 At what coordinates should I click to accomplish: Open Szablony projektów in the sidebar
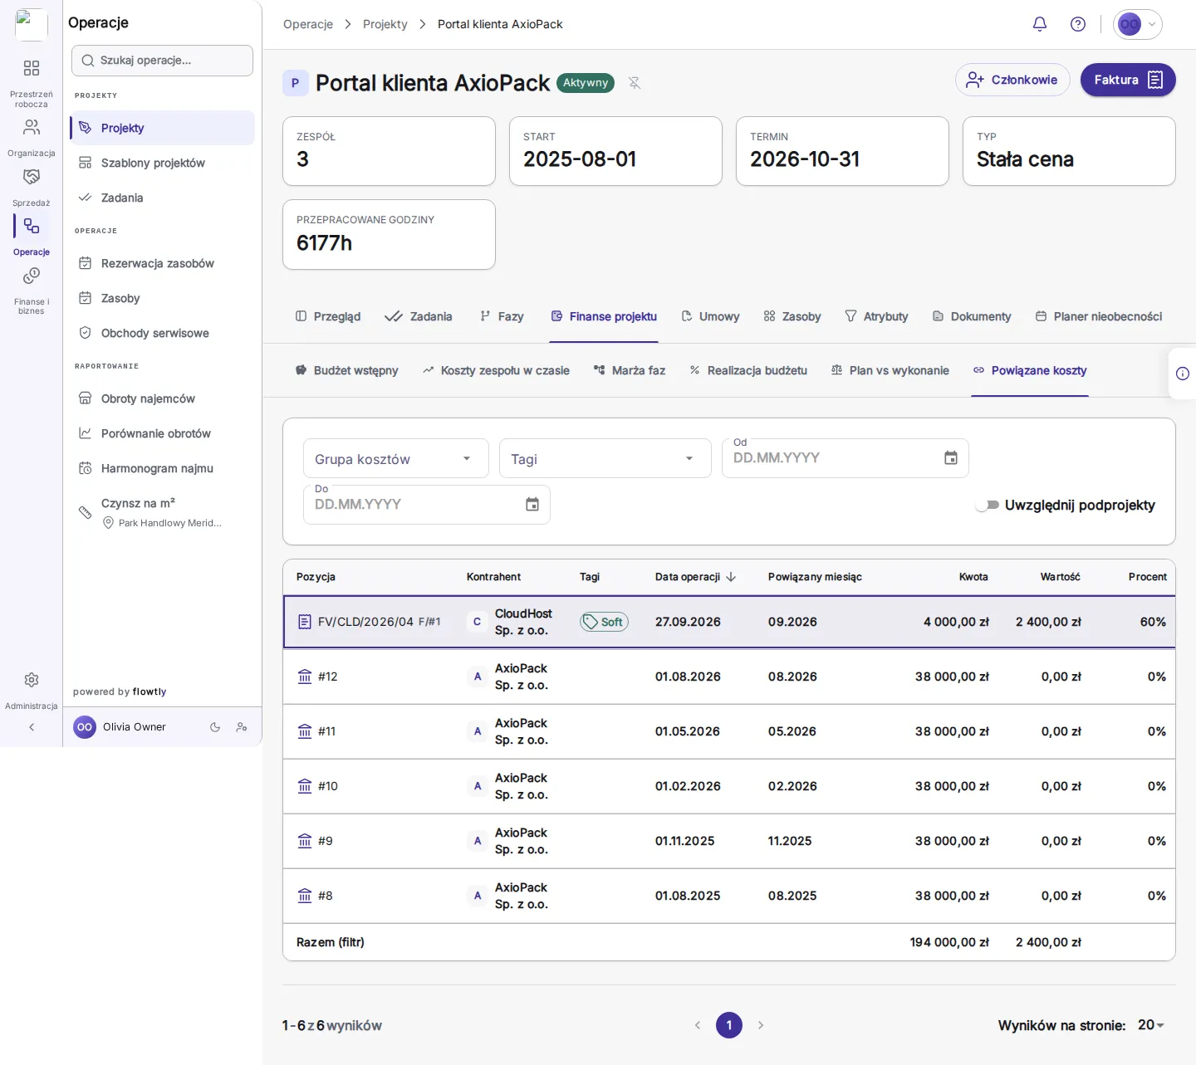(x=162, y=163)
